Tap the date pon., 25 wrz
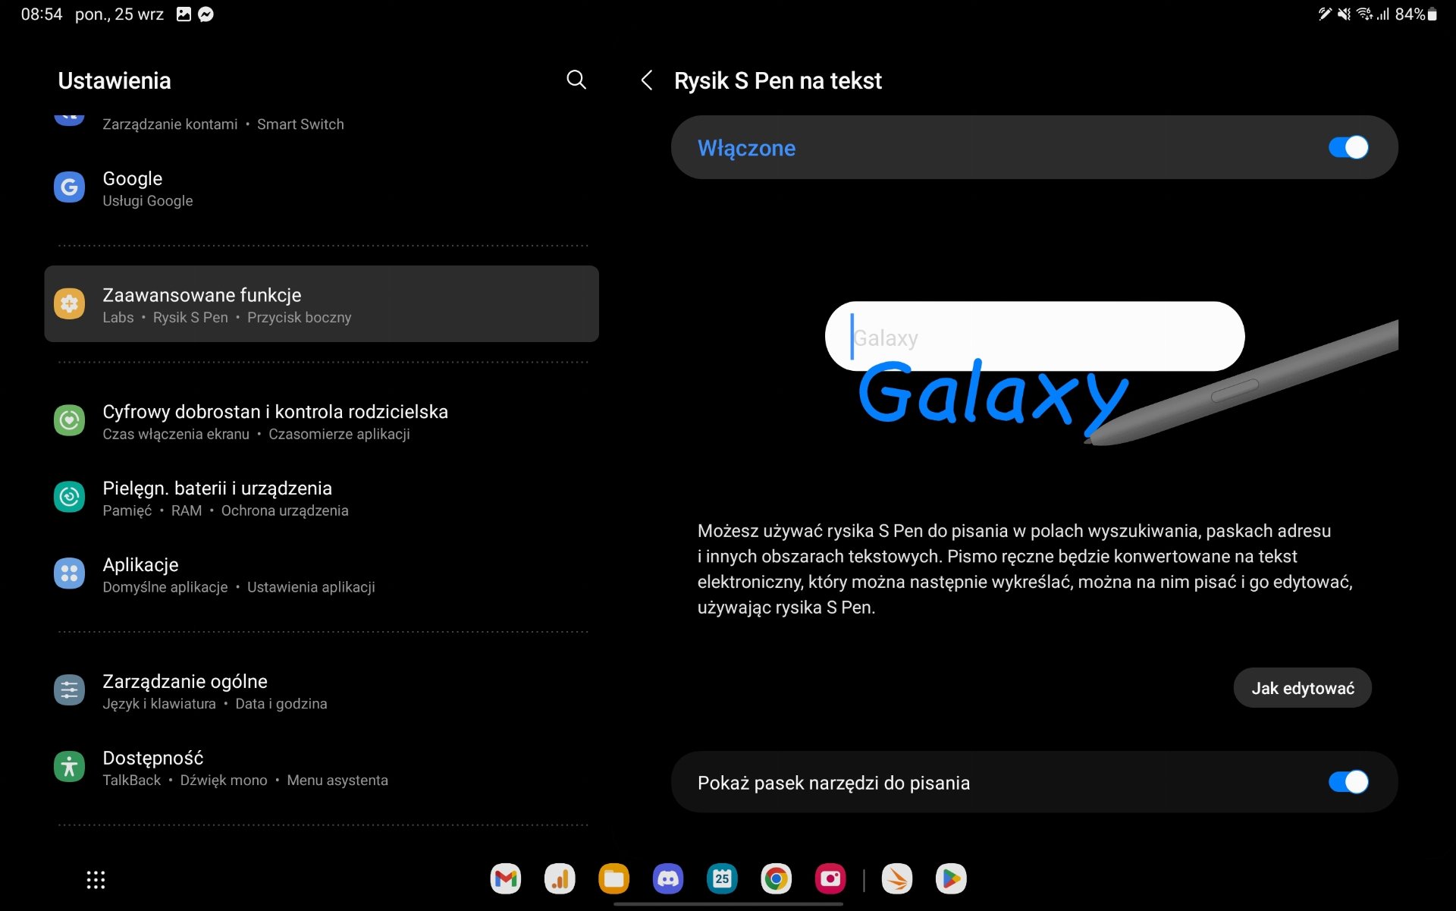The image size is (1456, 911). point(119,14)
